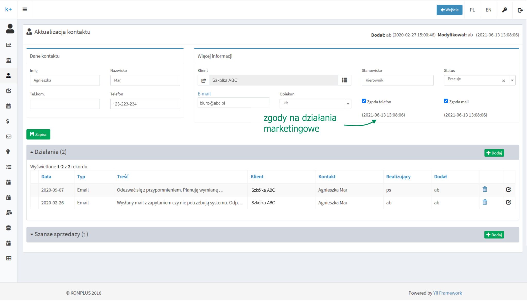Screen dimensions: 527x301
Task: Delete the 2020-02-26 action with trash icon
Action: pos(485,202)
